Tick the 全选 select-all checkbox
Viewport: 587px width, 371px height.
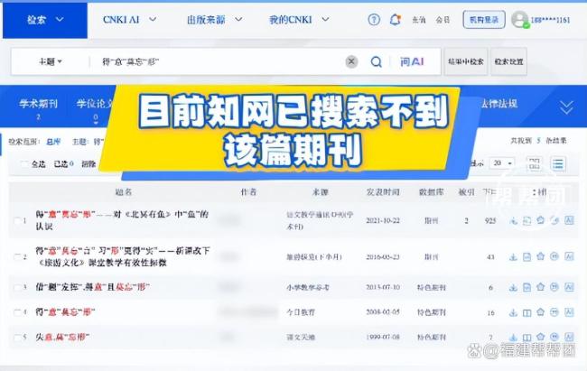click(24, 164)
